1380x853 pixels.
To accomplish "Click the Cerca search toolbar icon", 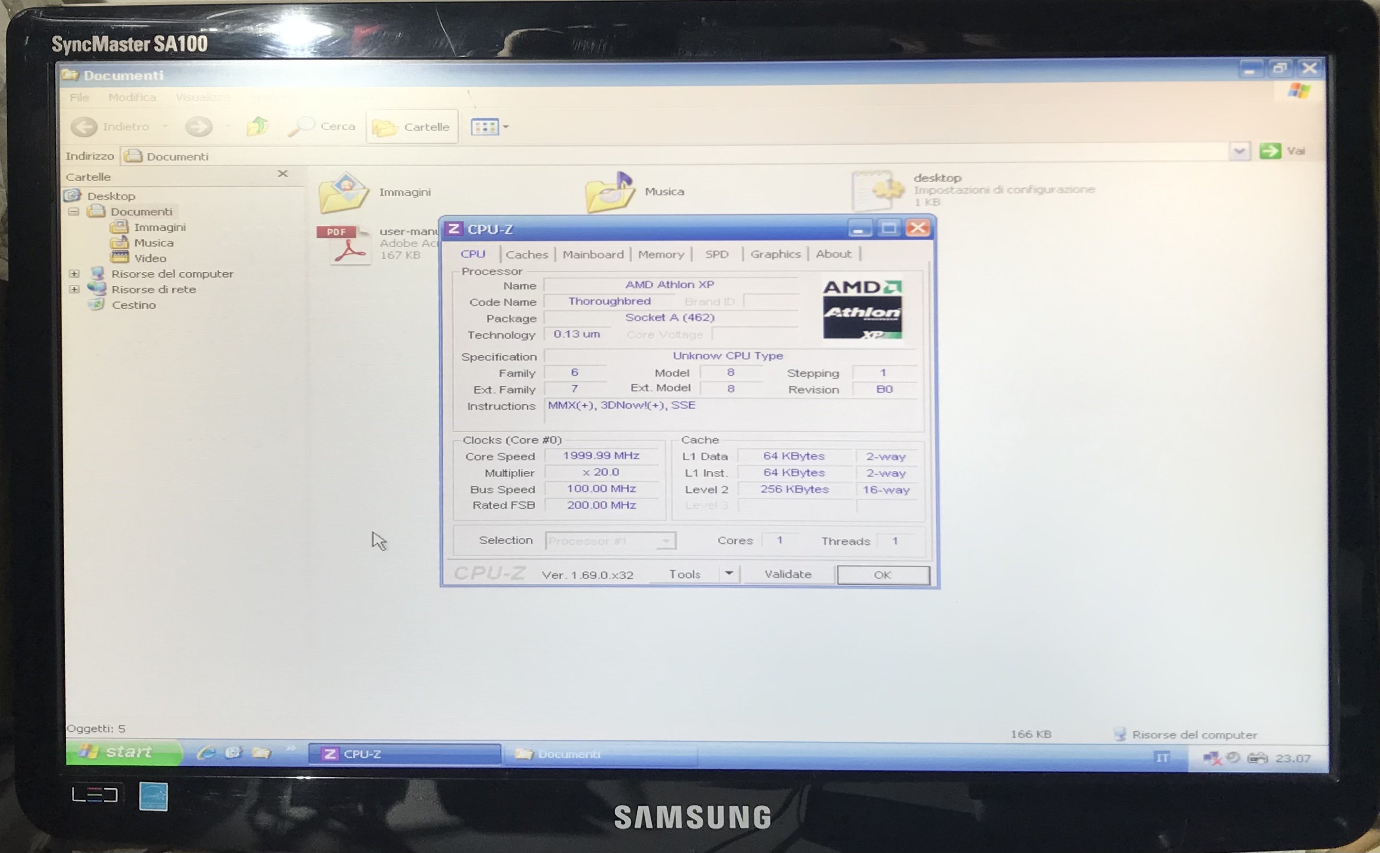I will click(301, 127).
